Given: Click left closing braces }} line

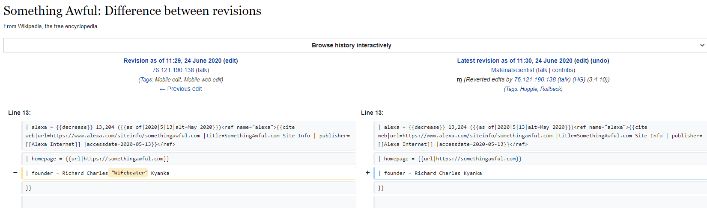Looking at the screenshot, I should [189, 188].
